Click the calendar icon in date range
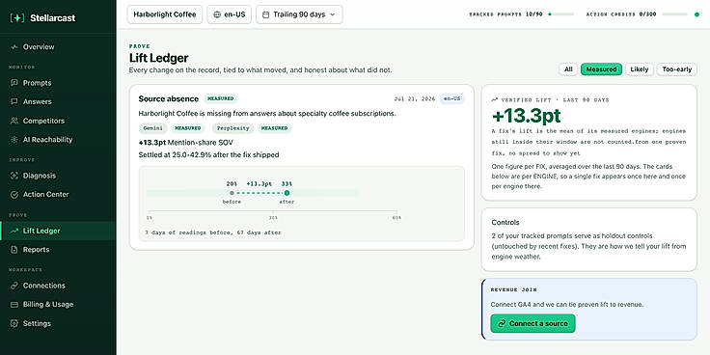Image resolution: width=710 pixels, height=355 pixels. [266, 14]
